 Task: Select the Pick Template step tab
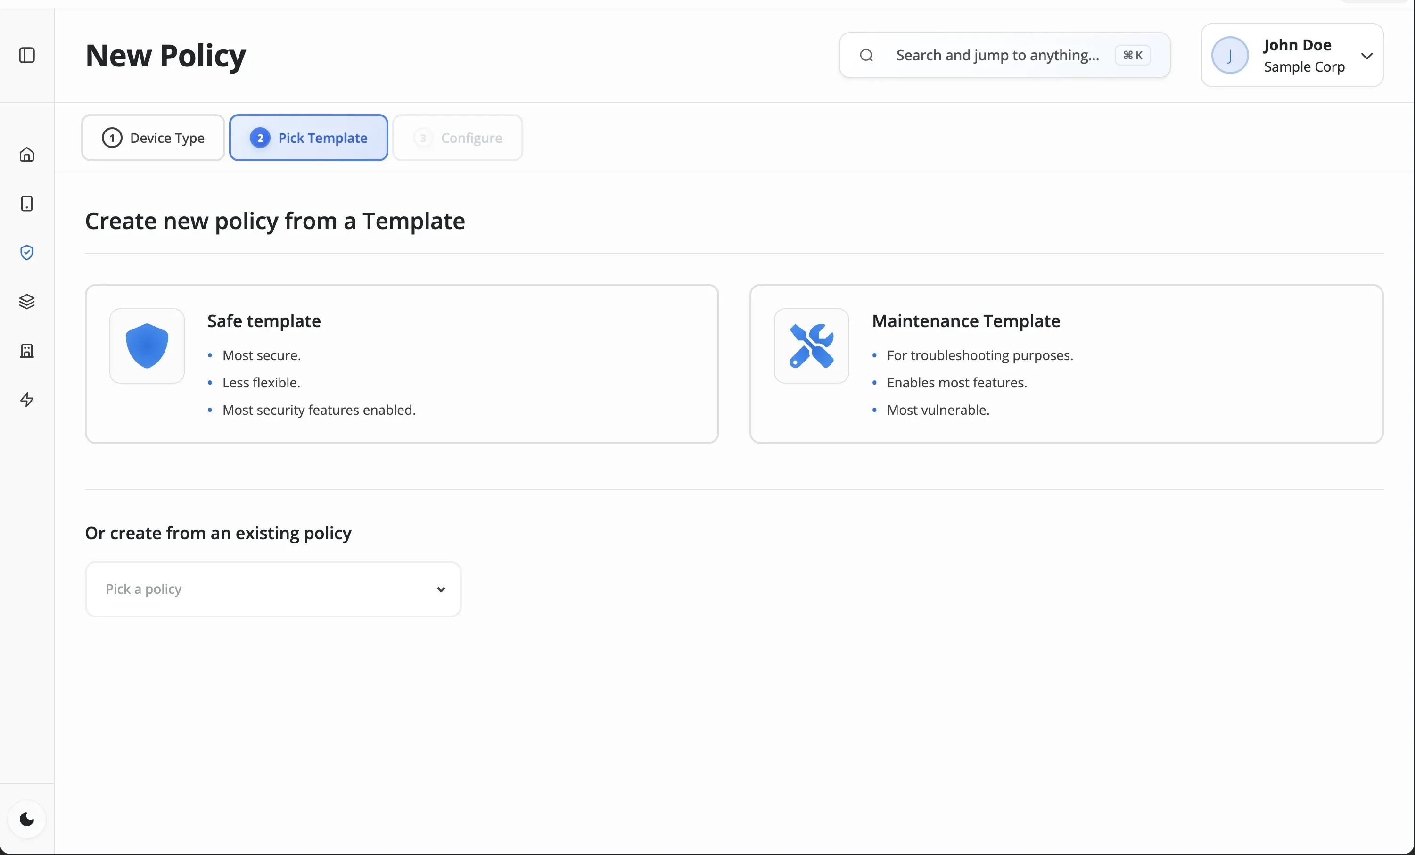pyautogui.click(x=308, y=138)
